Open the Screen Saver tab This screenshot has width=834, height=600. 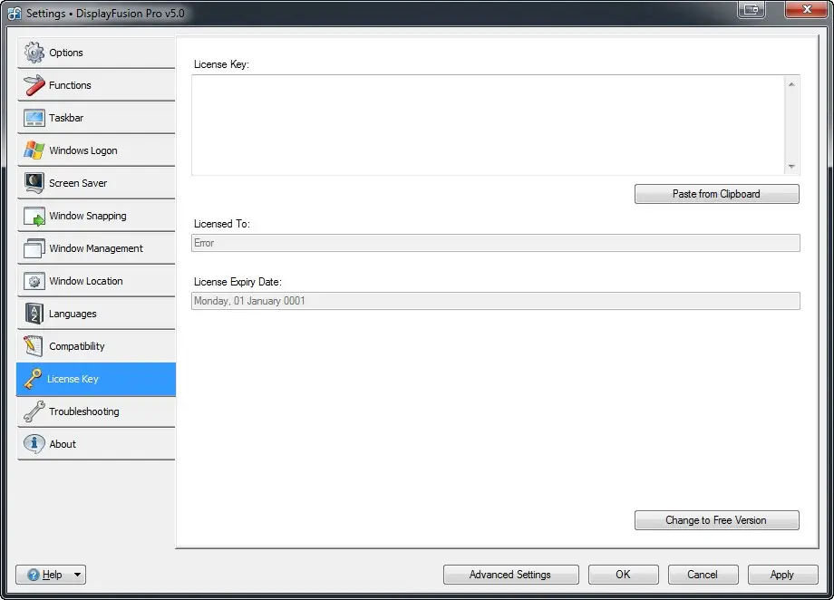(x=96, y=183)
